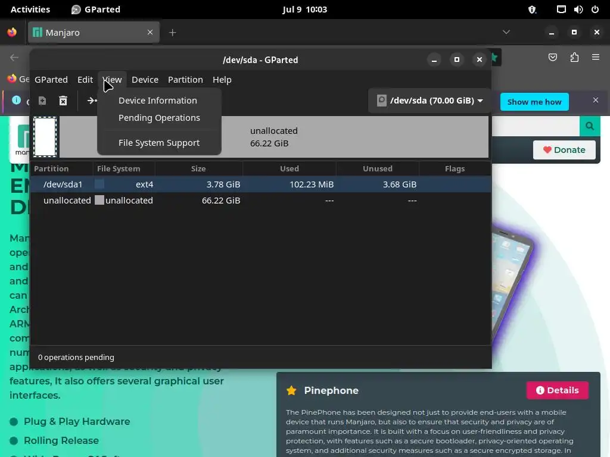Click the Flags column header
This screenshot has height=457, width=610.
[x=455, y=168]
